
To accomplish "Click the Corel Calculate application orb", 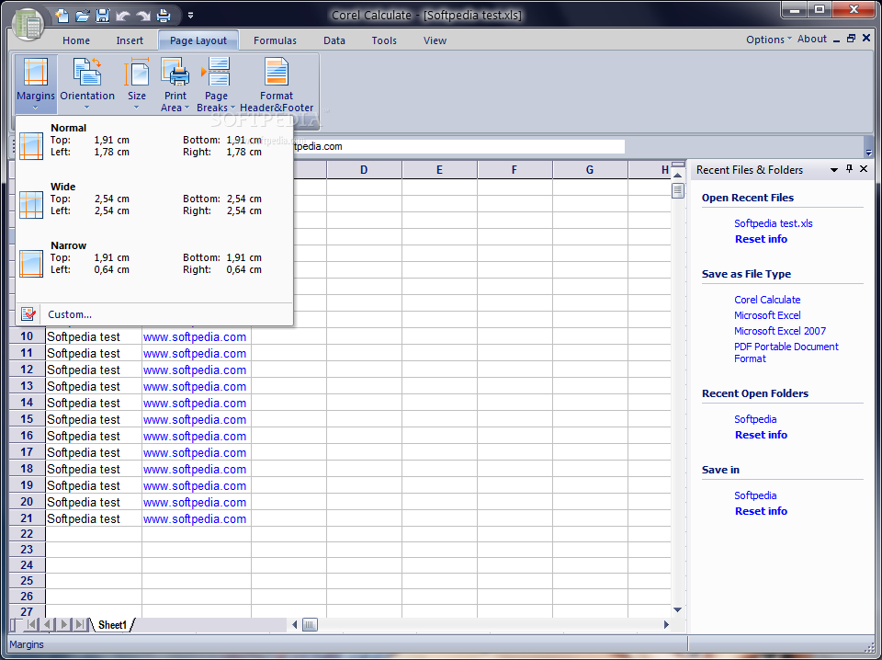I will click(28, 24).
